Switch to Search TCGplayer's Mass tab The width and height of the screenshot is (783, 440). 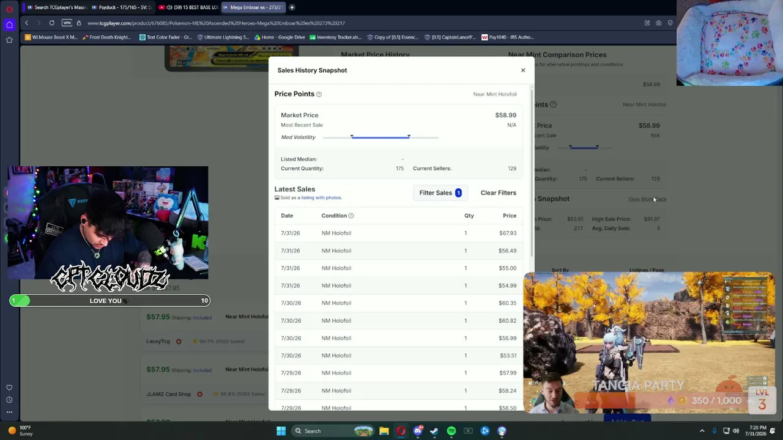click(57, 7)
